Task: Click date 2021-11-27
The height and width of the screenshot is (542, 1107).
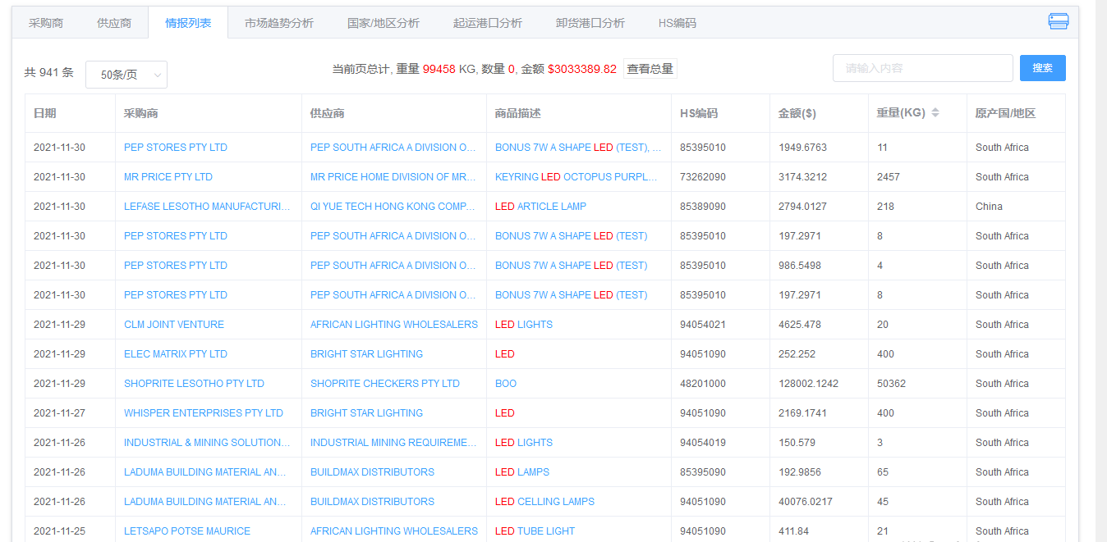Action: [59, 413]
